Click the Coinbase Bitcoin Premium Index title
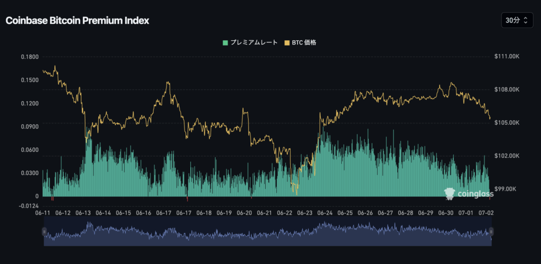541x264 pixels. point(77,21)
